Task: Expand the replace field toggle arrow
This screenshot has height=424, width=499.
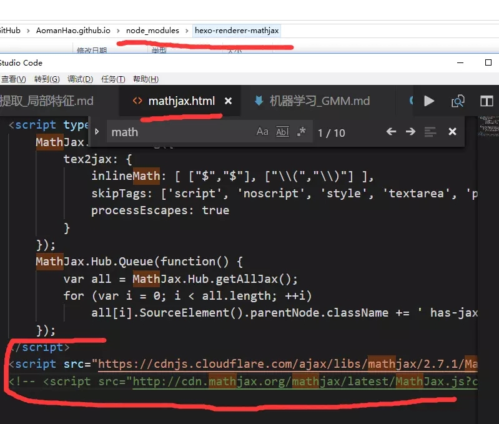Action: (x=97, y=131)
